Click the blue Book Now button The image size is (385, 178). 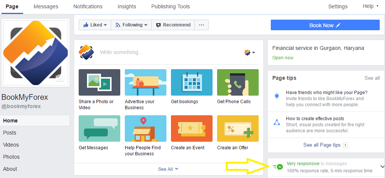click(325, 25)
